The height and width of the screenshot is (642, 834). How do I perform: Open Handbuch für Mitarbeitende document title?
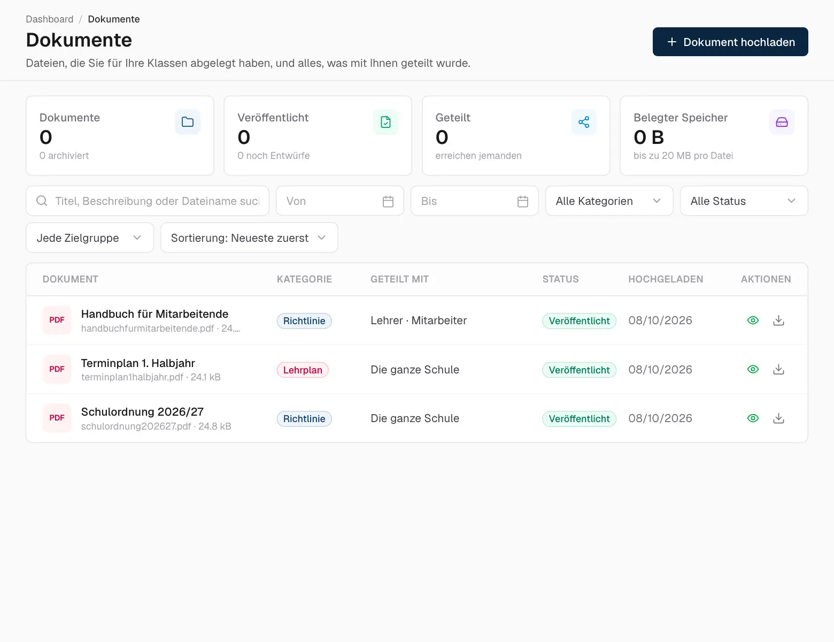click(x=155, y=314)
